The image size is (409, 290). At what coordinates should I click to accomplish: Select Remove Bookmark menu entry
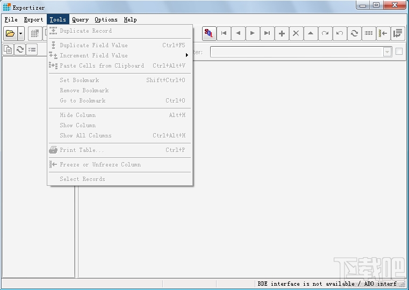(120, 90)
